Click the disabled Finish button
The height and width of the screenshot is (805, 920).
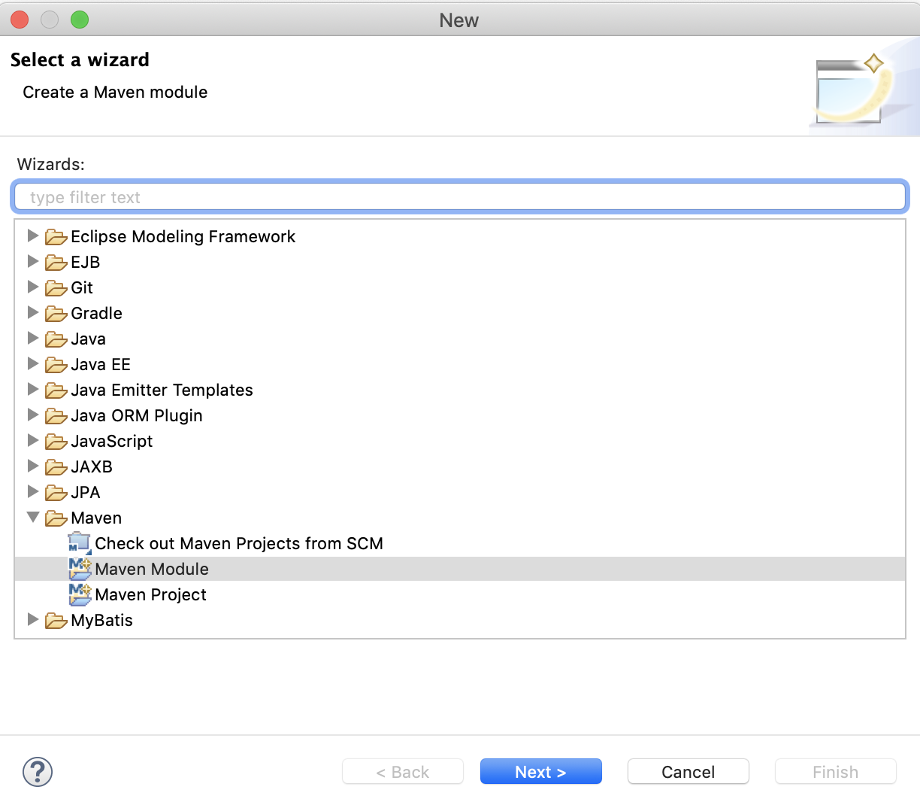pos(836,772)
